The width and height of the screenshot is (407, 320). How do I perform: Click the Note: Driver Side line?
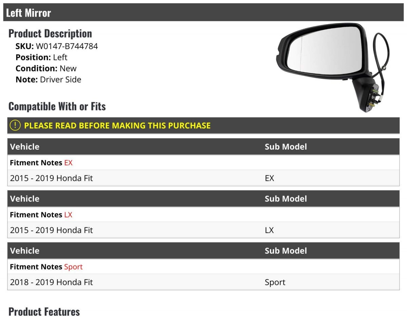(49, 80)
